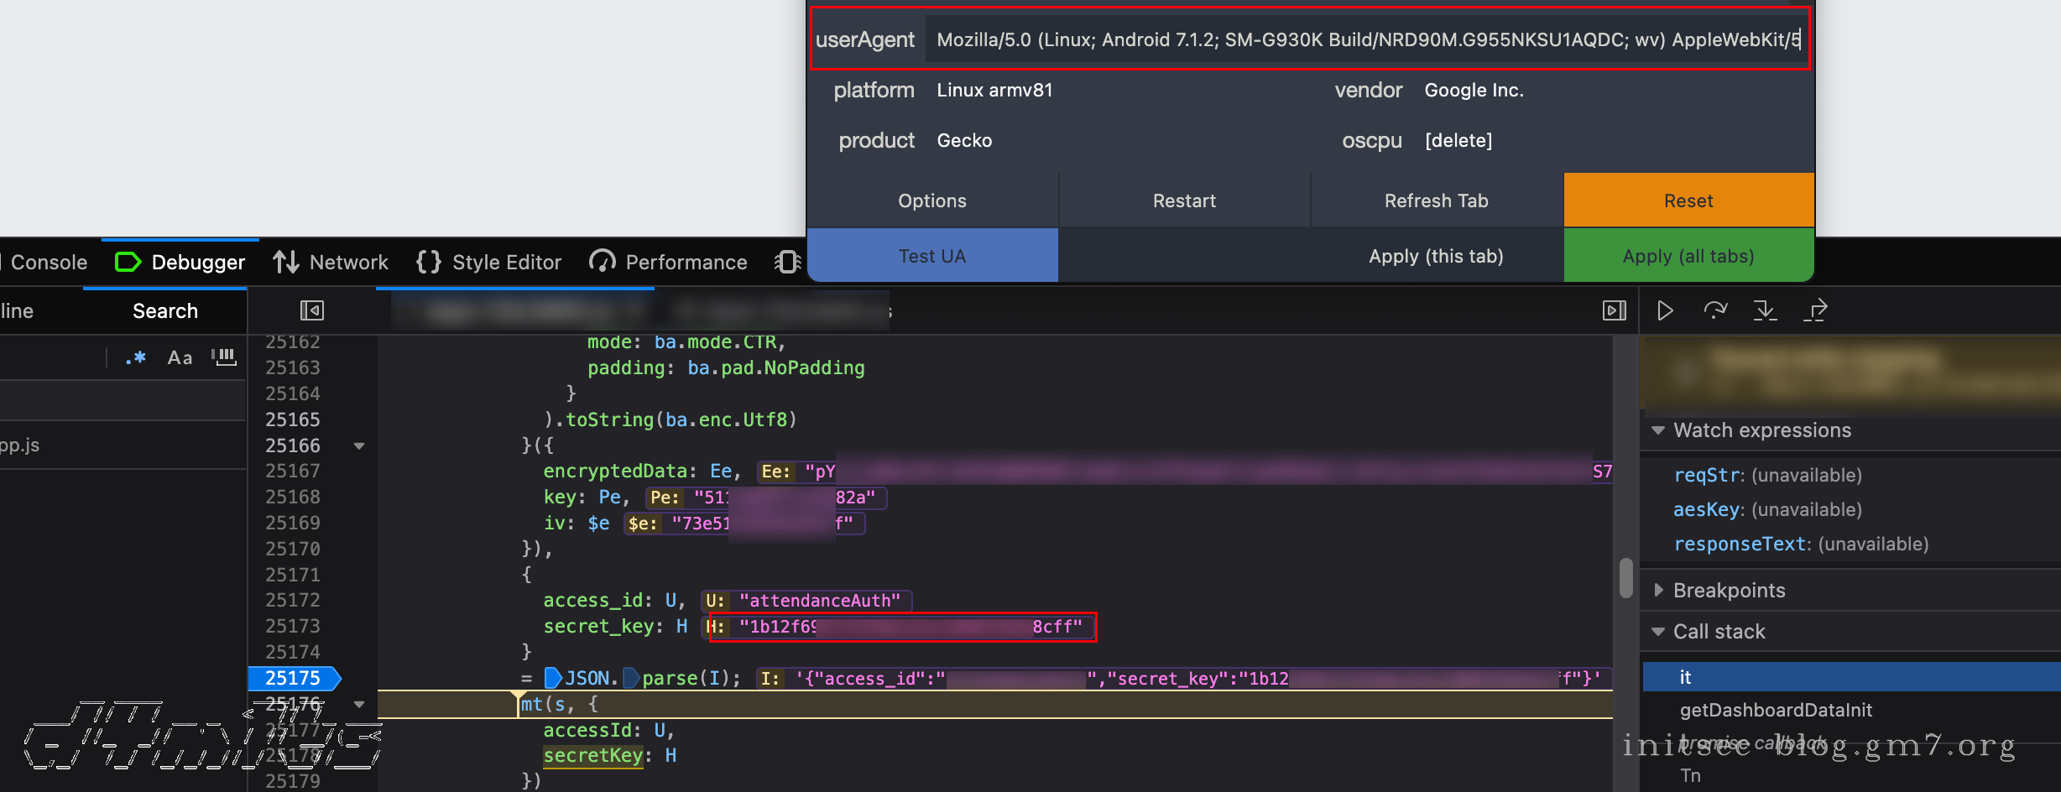Click the userAgent text input field
2061x792 pixels.
click(x=1365, y=39)
